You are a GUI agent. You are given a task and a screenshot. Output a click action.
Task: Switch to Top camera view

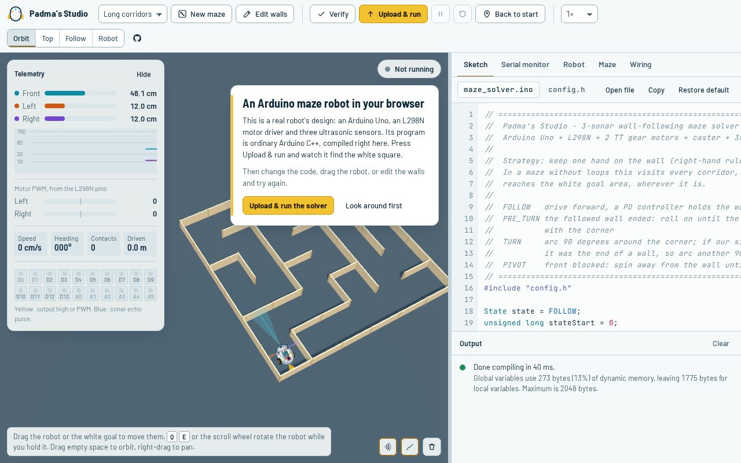coord(47,38)
